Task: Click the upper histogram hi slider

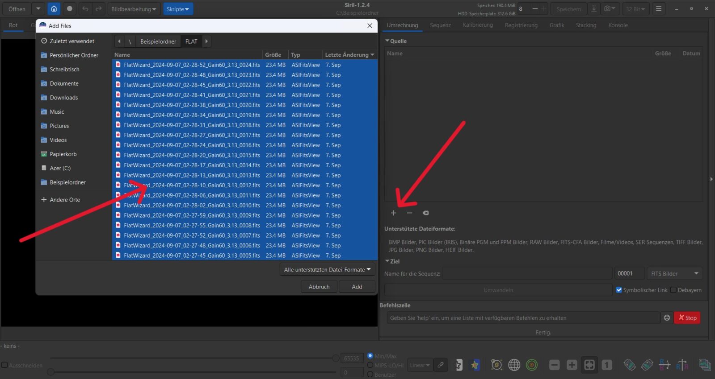Action: pyautogui.click(x=336, y=358)
